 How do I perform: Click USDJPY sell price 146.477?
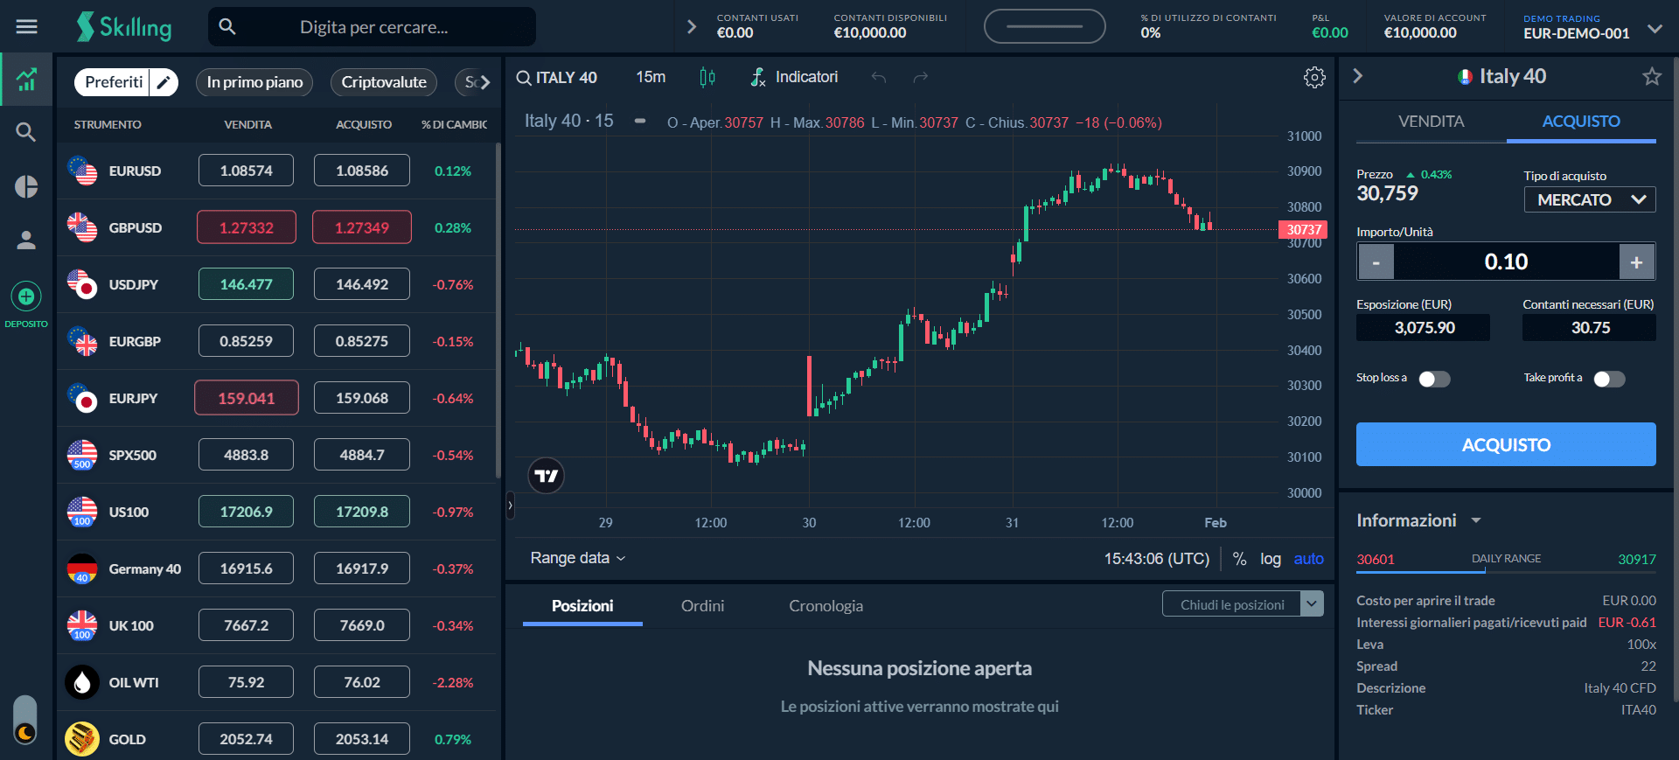246,284
